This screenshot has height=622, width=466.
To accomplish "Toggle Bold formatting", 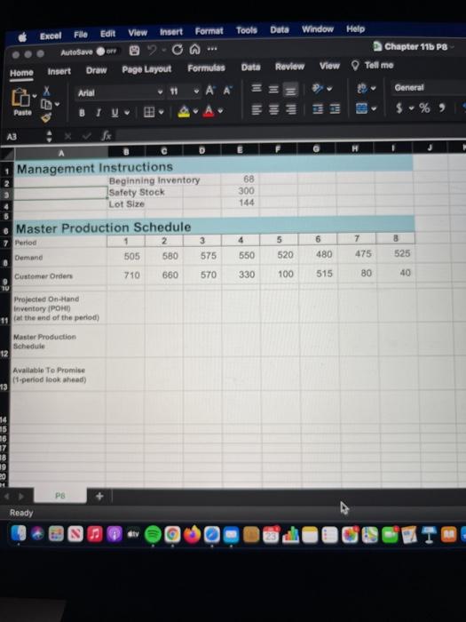I will pyautogui.click(x=82, y=113).
